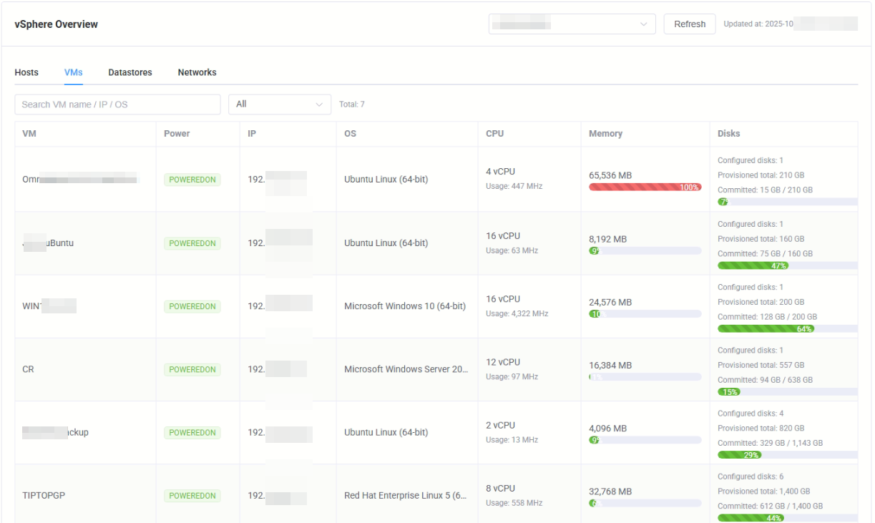Click the POWEREDON badge for TIPTOPGP
The width and height of the screenshot is (875, 523).
click(x=192, y=495)
